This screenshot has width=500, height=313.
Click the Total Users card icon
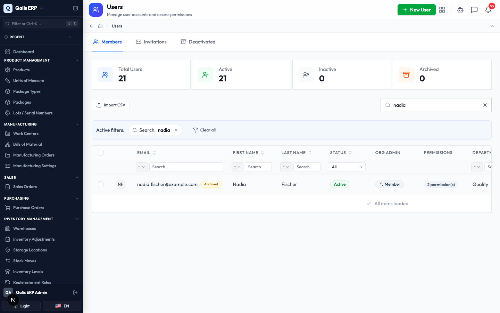[x=105, y=75]
